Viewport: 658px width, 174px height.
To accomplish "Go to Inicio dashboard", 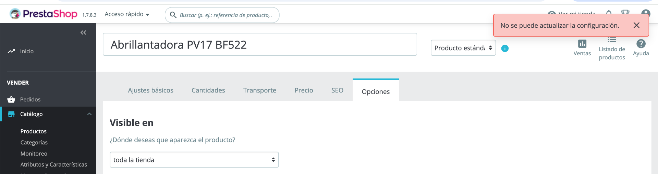I will click(x=27, y=51).
